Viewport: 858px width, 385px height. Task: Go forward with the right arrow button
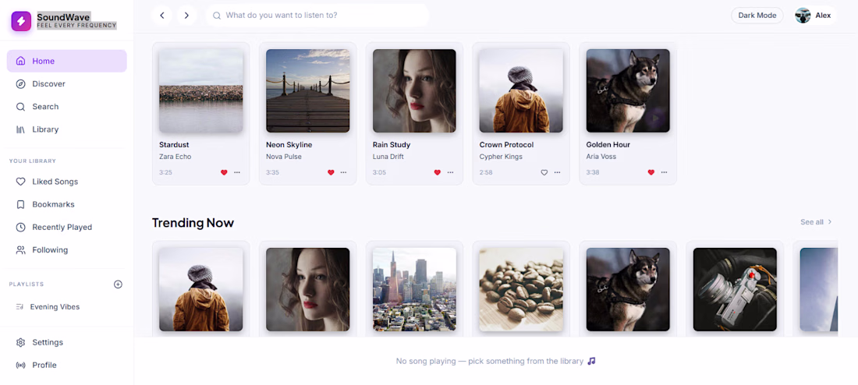click(186, 16)
